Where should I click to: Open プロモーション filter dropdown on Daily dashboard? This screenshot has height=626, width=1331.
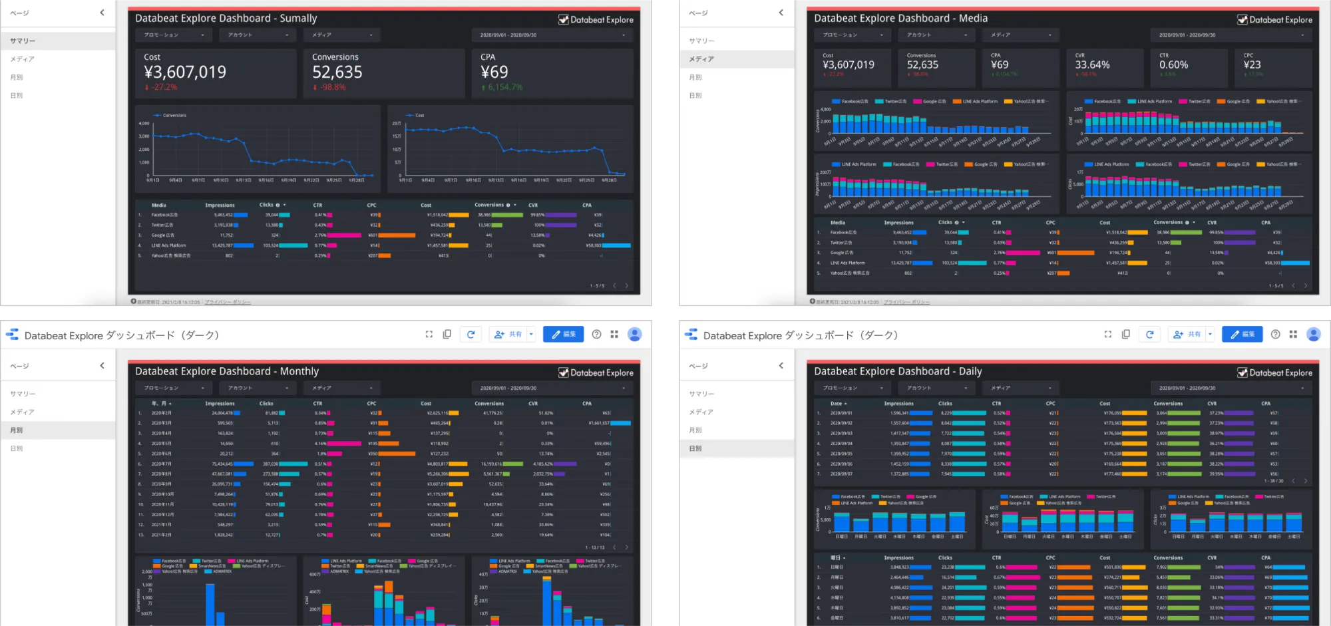(853, 388)
